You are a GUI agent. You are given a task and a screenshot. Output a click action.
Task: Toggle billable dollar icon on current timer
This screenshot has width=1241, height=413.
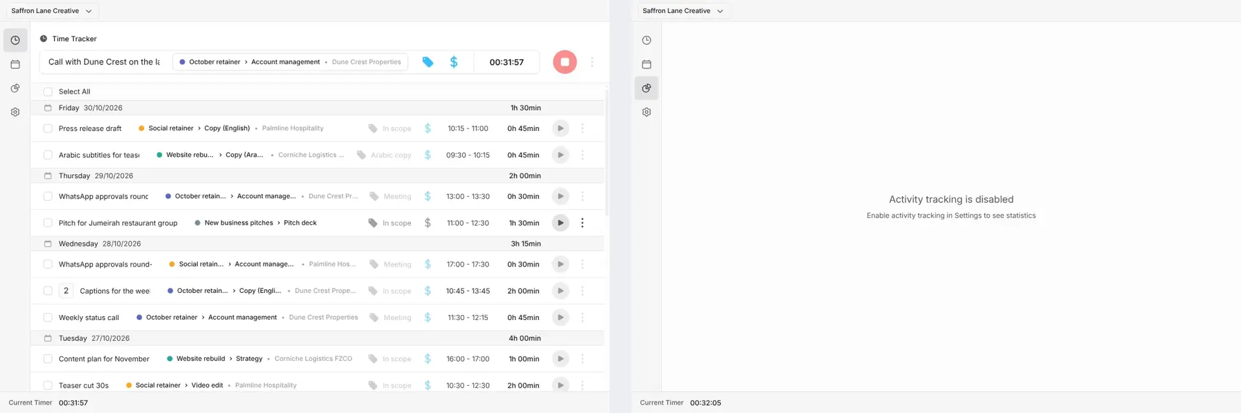(454, 62)
